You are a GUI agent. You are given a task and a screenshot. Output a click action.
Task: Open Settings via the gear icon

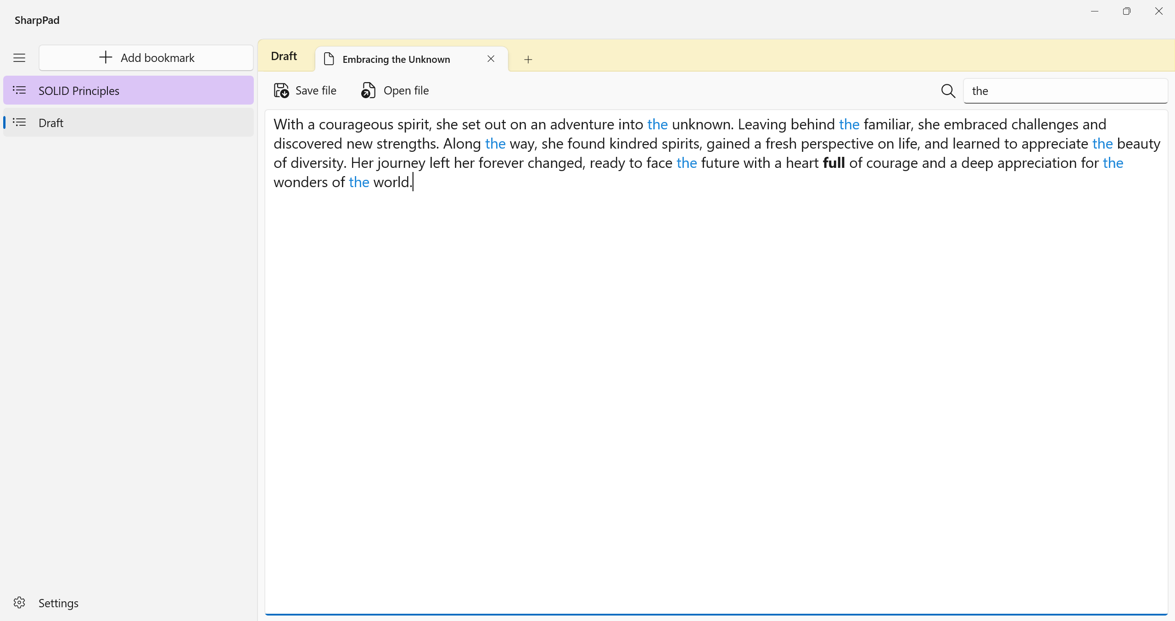click(19, 603)
